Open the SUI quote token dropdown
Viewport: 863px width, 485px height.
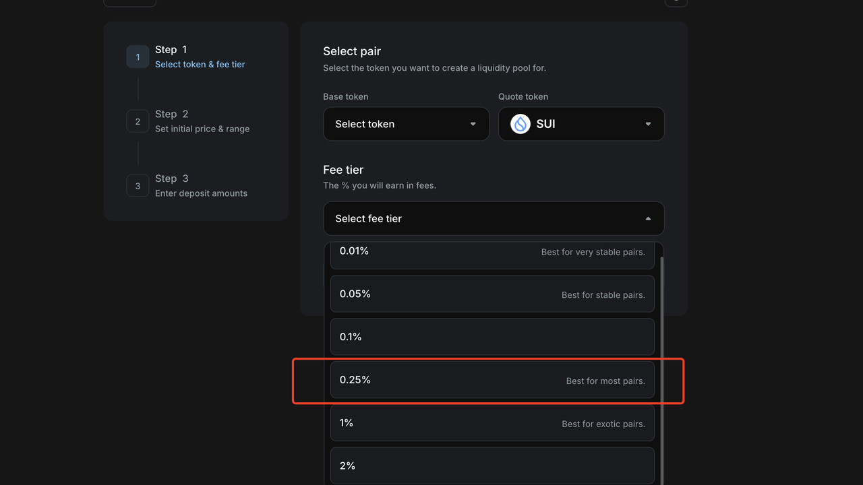point(581,124)
